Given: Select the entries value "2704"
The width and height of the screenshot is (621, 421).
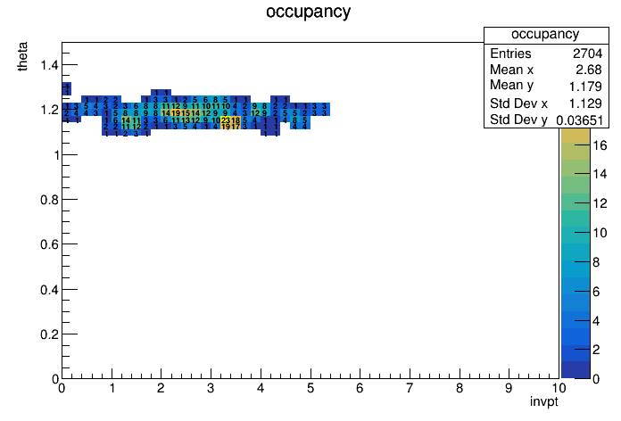Looking at the screenshot, I should pos(587,54).
